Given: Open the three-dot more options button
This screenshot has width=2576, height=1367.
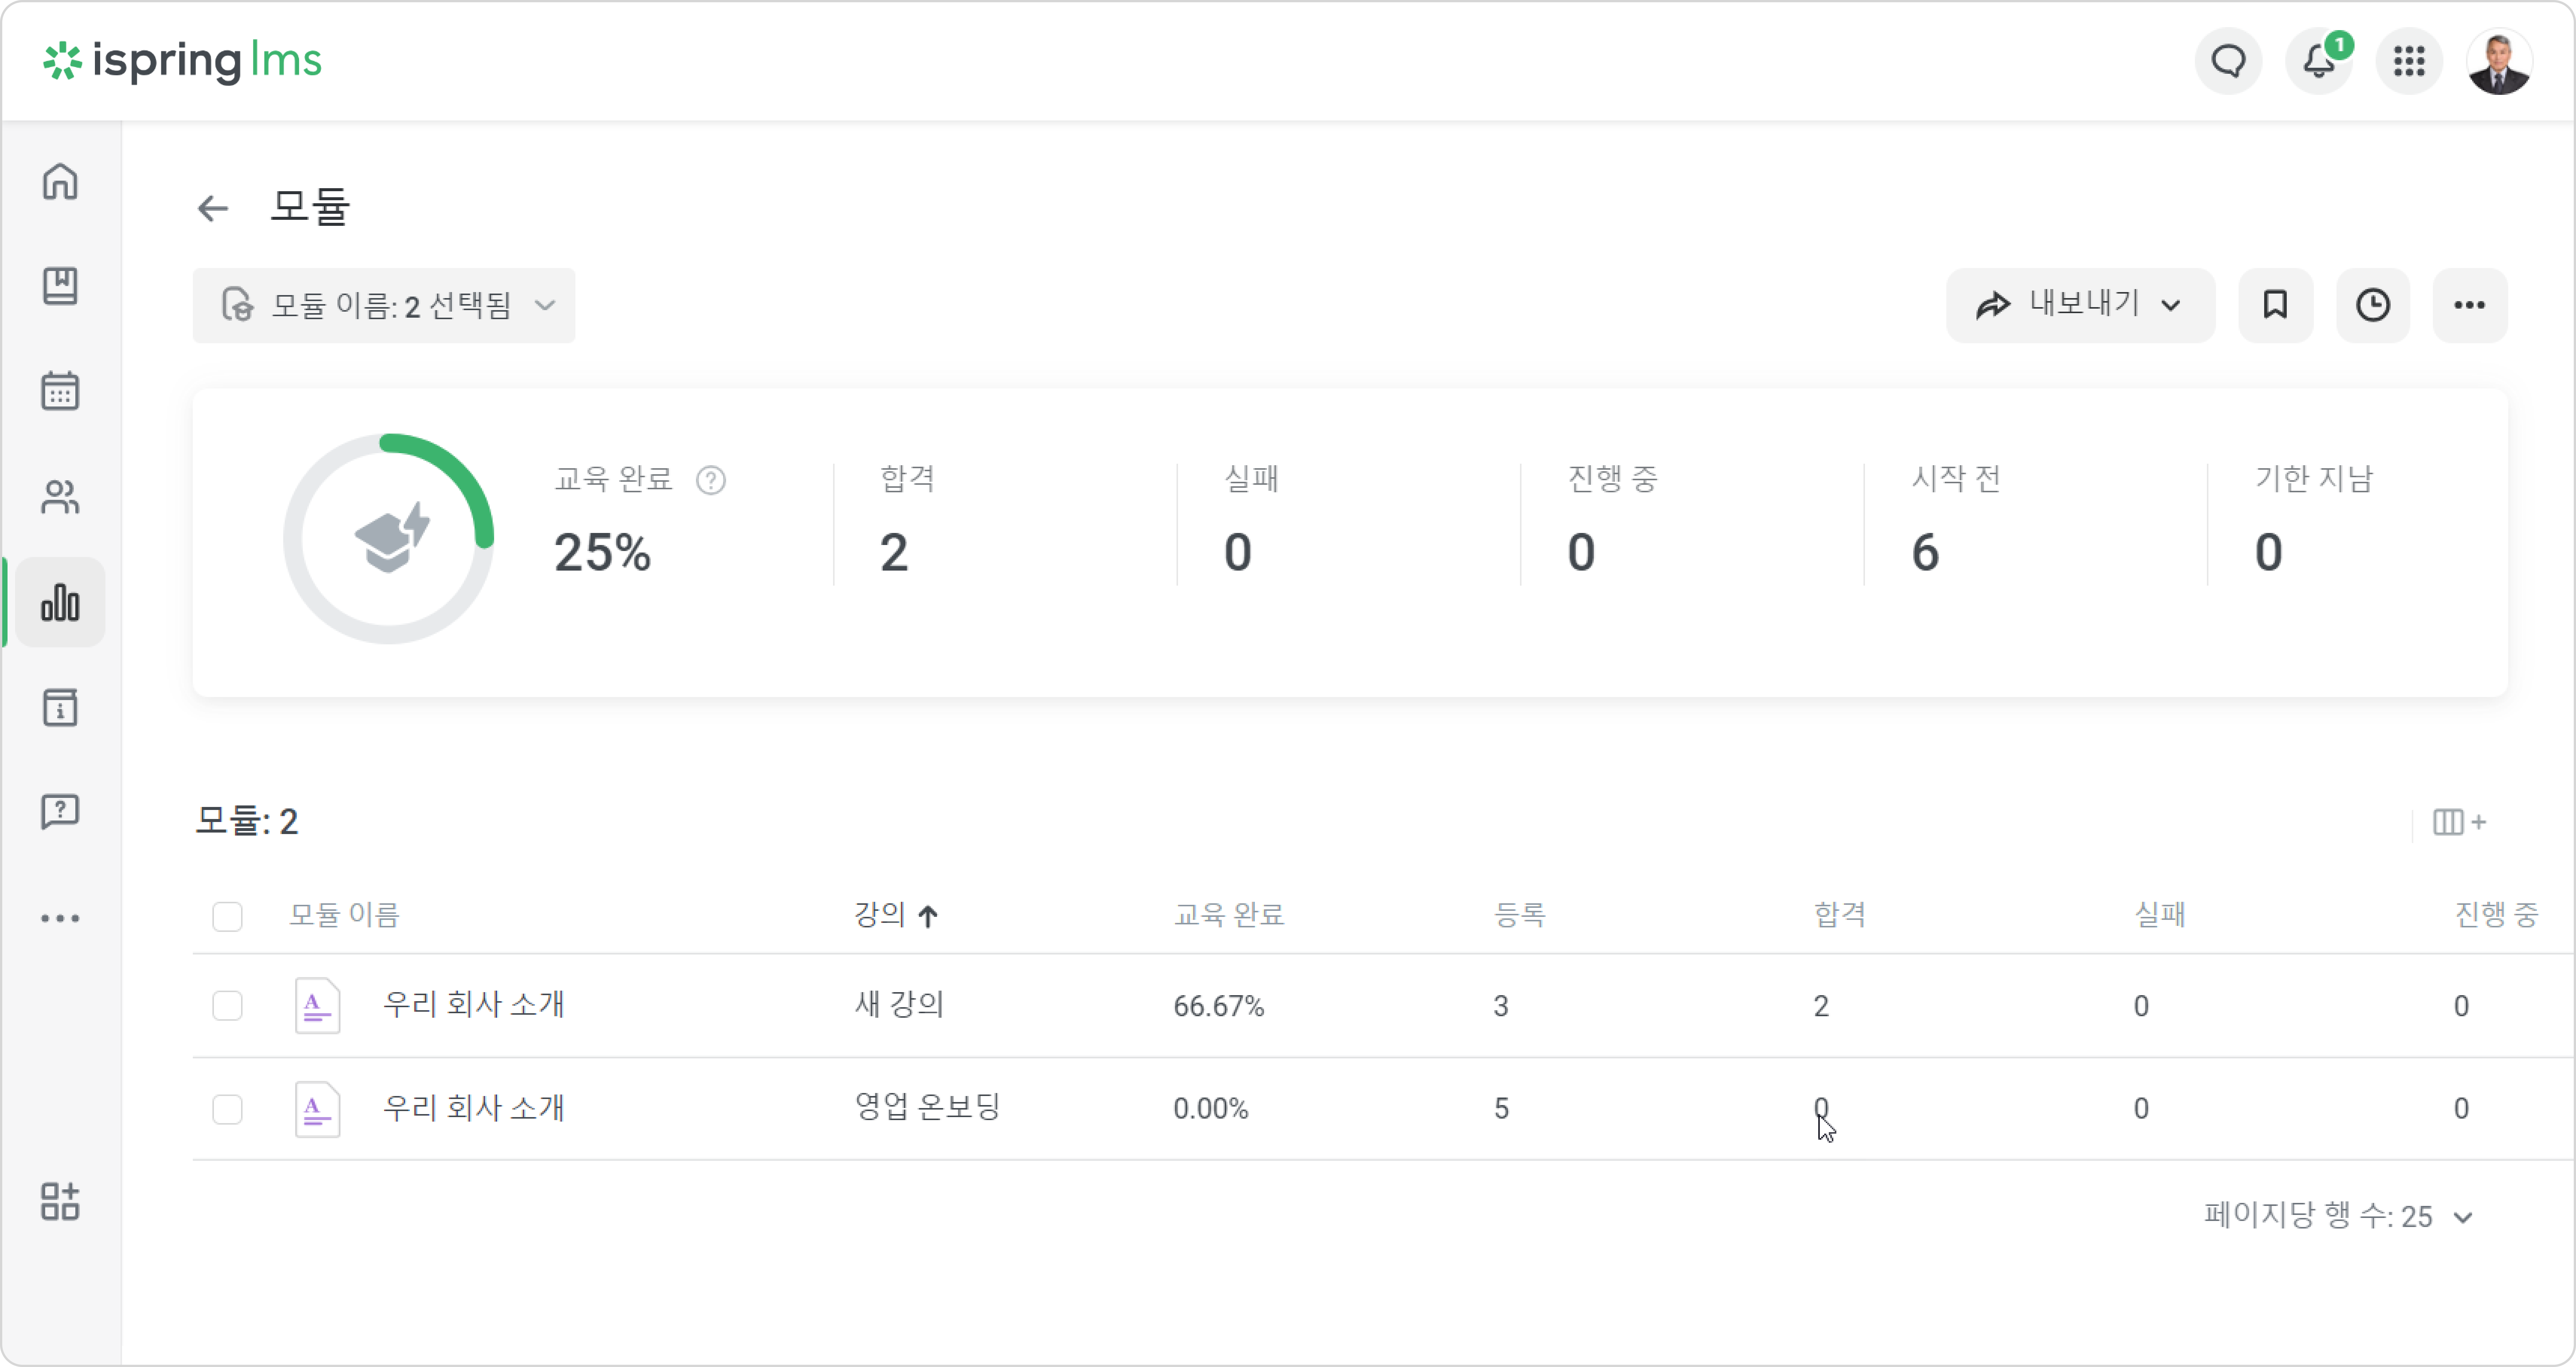Looking at the screenshot, I should tap(2469, 305).
